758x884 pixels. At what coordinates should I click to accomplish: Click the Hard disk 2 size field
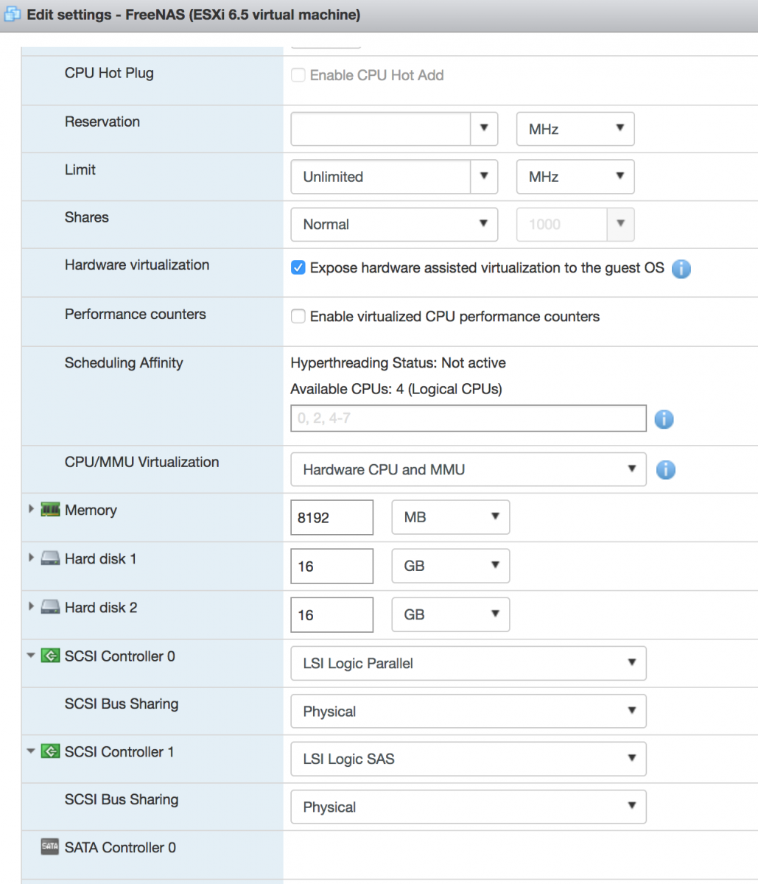point(331,614)
